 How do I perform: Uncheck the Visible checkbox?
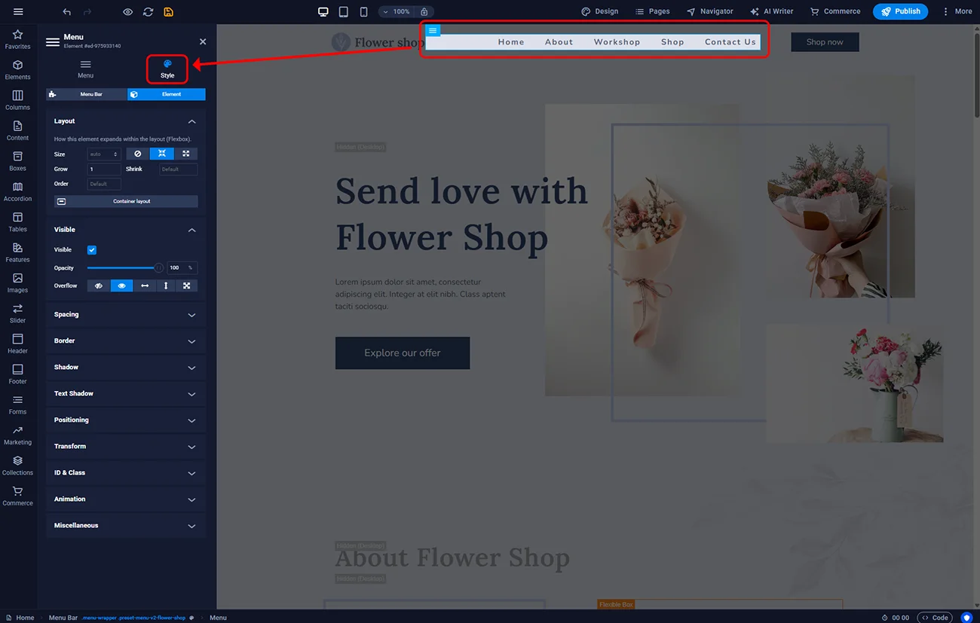[x=92, y=250]
